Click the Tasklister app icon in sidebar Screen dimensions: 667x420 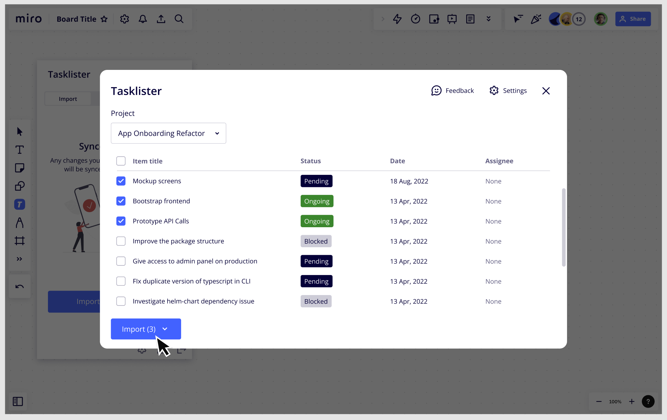[x=19, y=204]
